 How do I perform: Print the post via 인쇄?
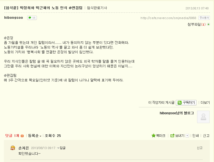tap(195, 136)
